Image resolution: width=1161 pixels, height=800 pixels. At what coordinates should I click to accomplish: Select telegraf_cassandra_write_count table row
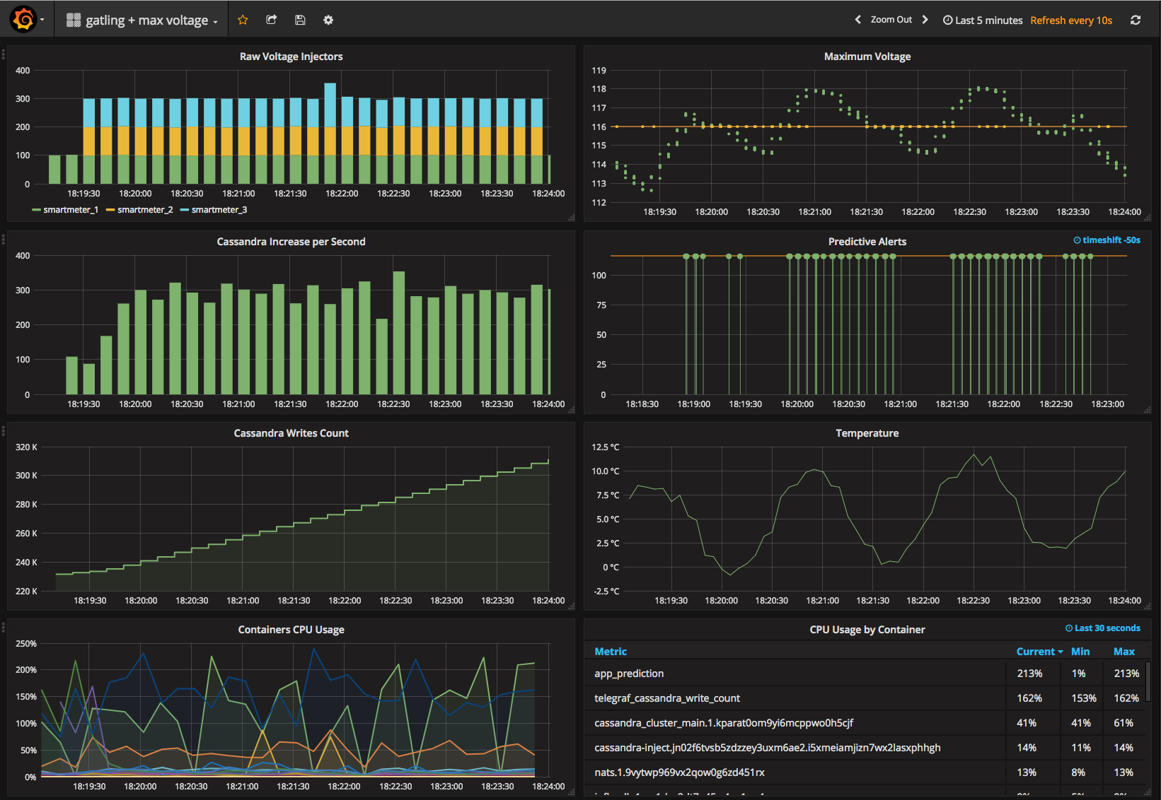[865, 698]
